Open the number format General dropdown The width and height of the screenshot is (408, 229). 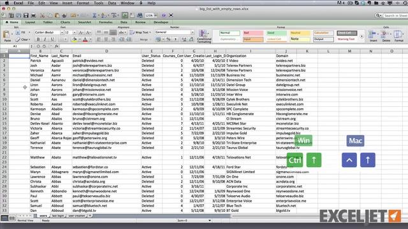click(x=193, y=32)
